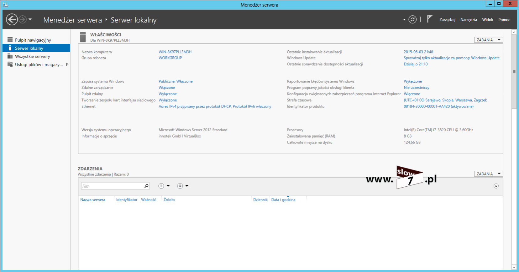Image resolution: width=519 pixels, height=272 pixels.
Task: Open the Narzędzia menu
Action: tap(469, 20)
